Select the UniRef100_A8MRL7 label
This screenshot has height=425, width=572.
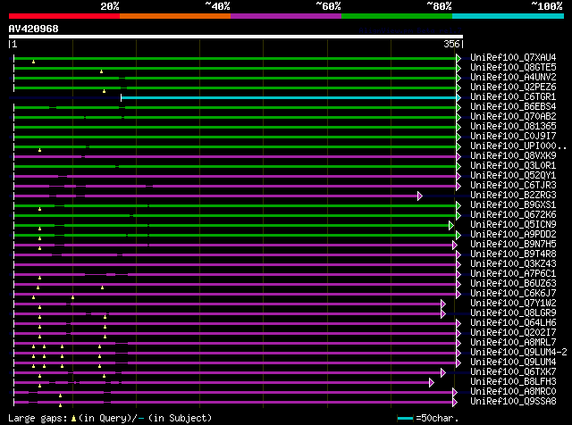[513, 343]
